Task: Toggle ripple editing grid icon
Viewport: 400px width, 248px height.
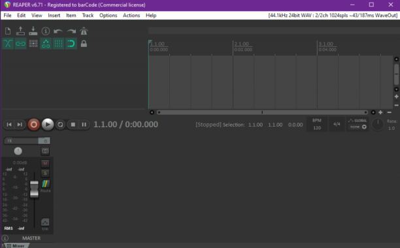Action: coord(33,44)
